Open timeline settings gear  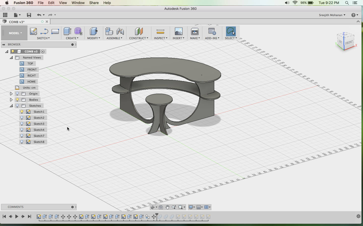point(358,216)
